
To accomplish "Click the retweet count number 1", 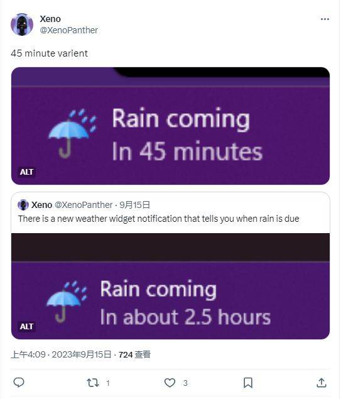I will click(x=108, y=383).
